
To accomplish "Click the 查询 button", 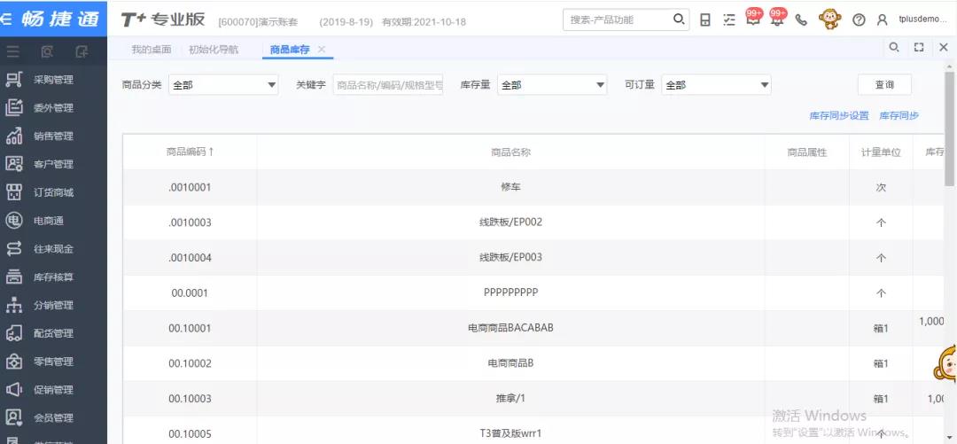I will pyautogui.click(x=884, y=85).
